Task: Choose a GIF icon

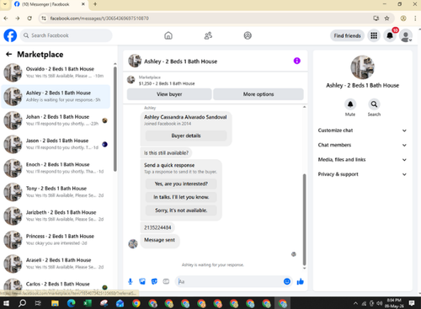Action: point(166,281)
